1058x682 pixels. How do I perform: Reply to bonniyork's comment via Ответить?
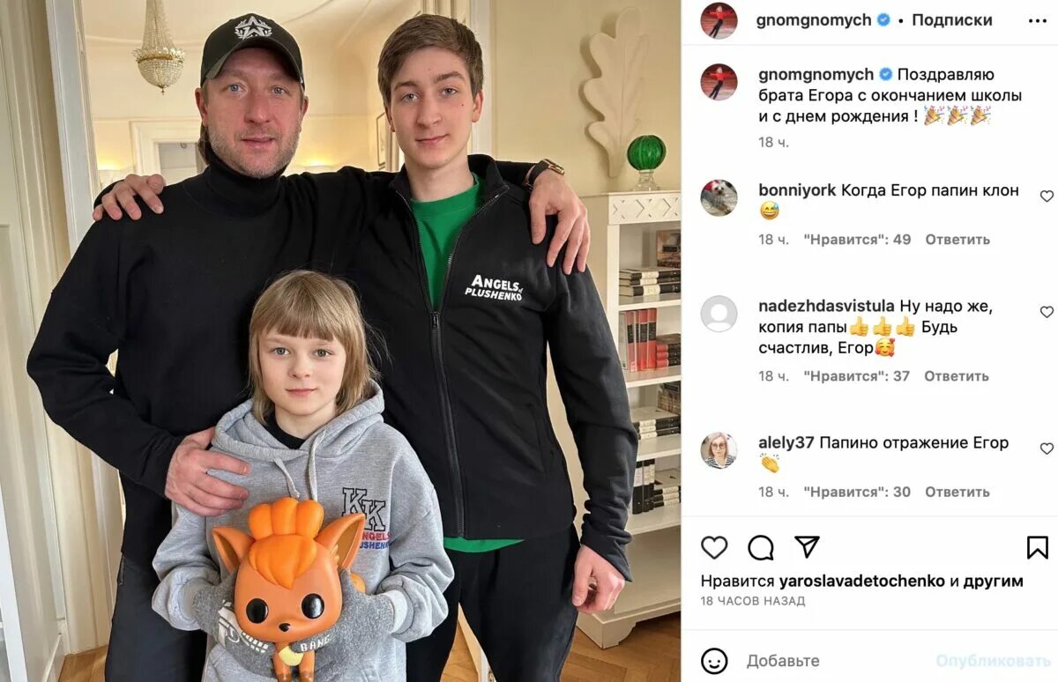[957, 240]
